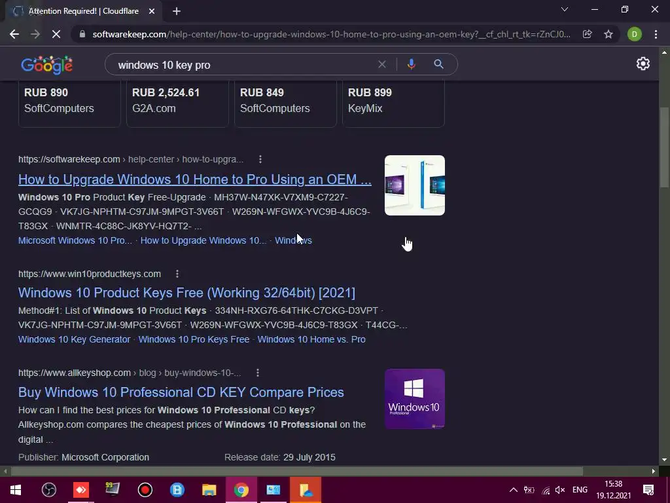Close the Cloudflare Attention Required tab
670x503 pixels.
click(152, 12)
